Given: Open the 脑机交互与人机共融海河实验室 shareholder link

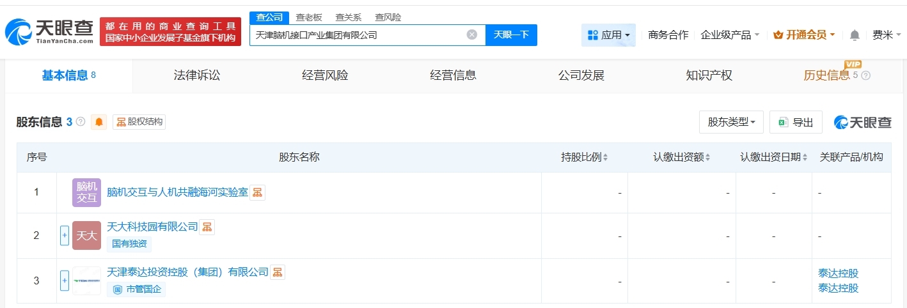Looking at the screenshot, I should tap(177, 192).
